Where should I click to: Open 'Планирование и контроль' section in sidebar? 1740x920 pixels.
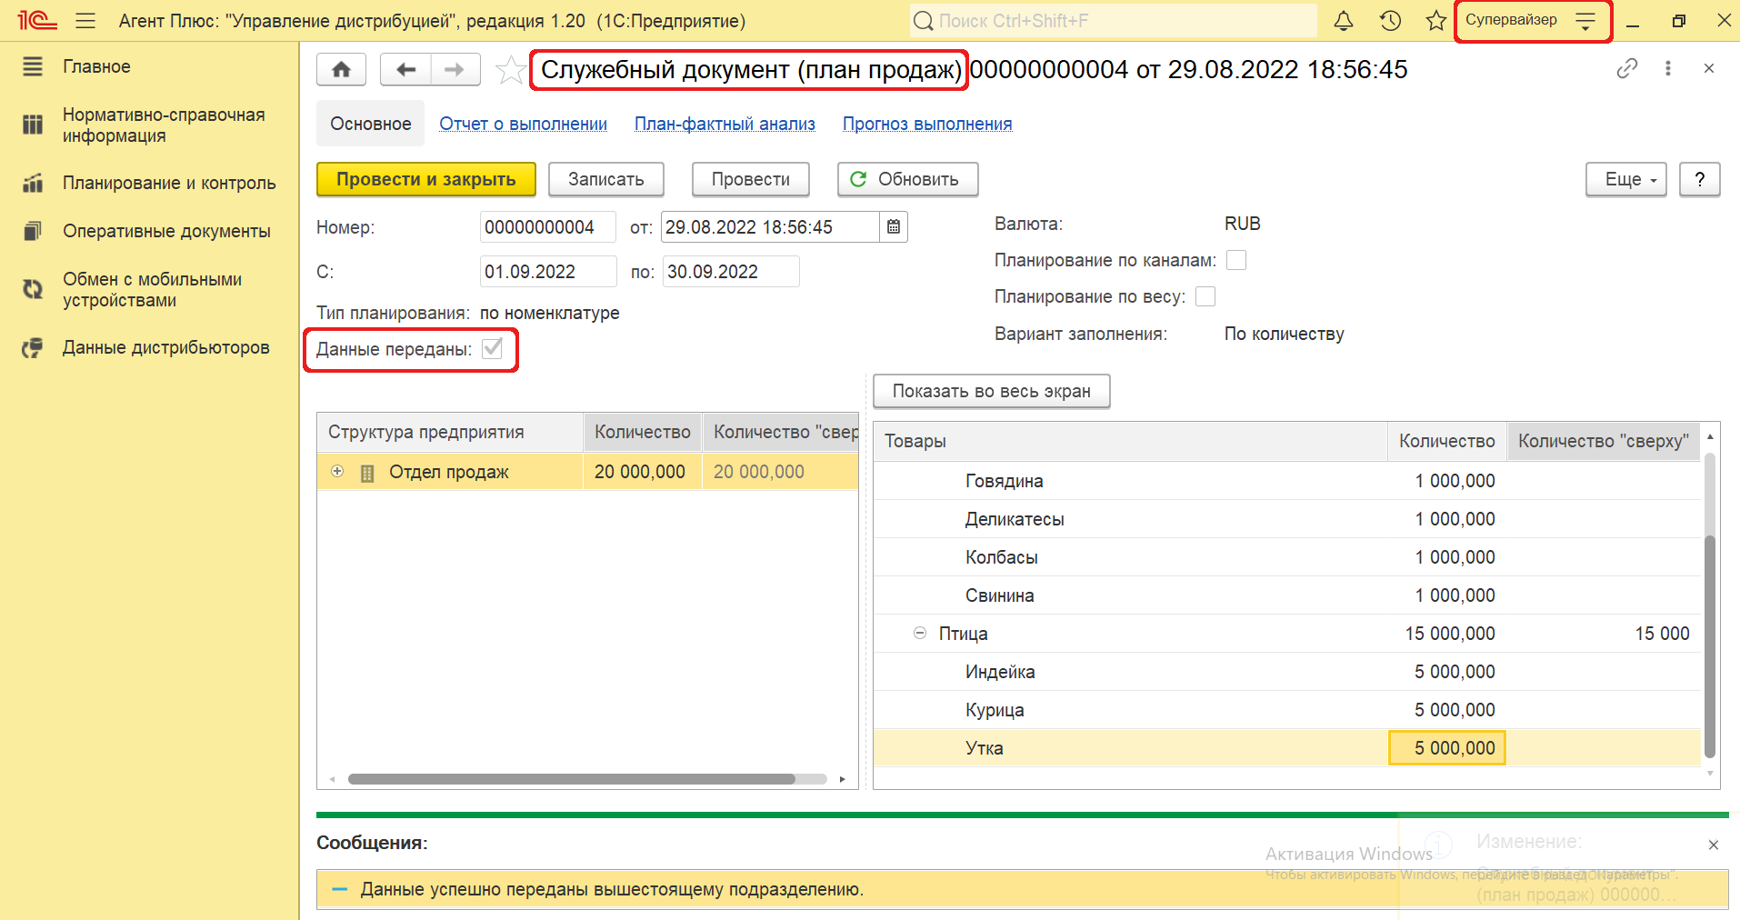(x=168, y=184)
